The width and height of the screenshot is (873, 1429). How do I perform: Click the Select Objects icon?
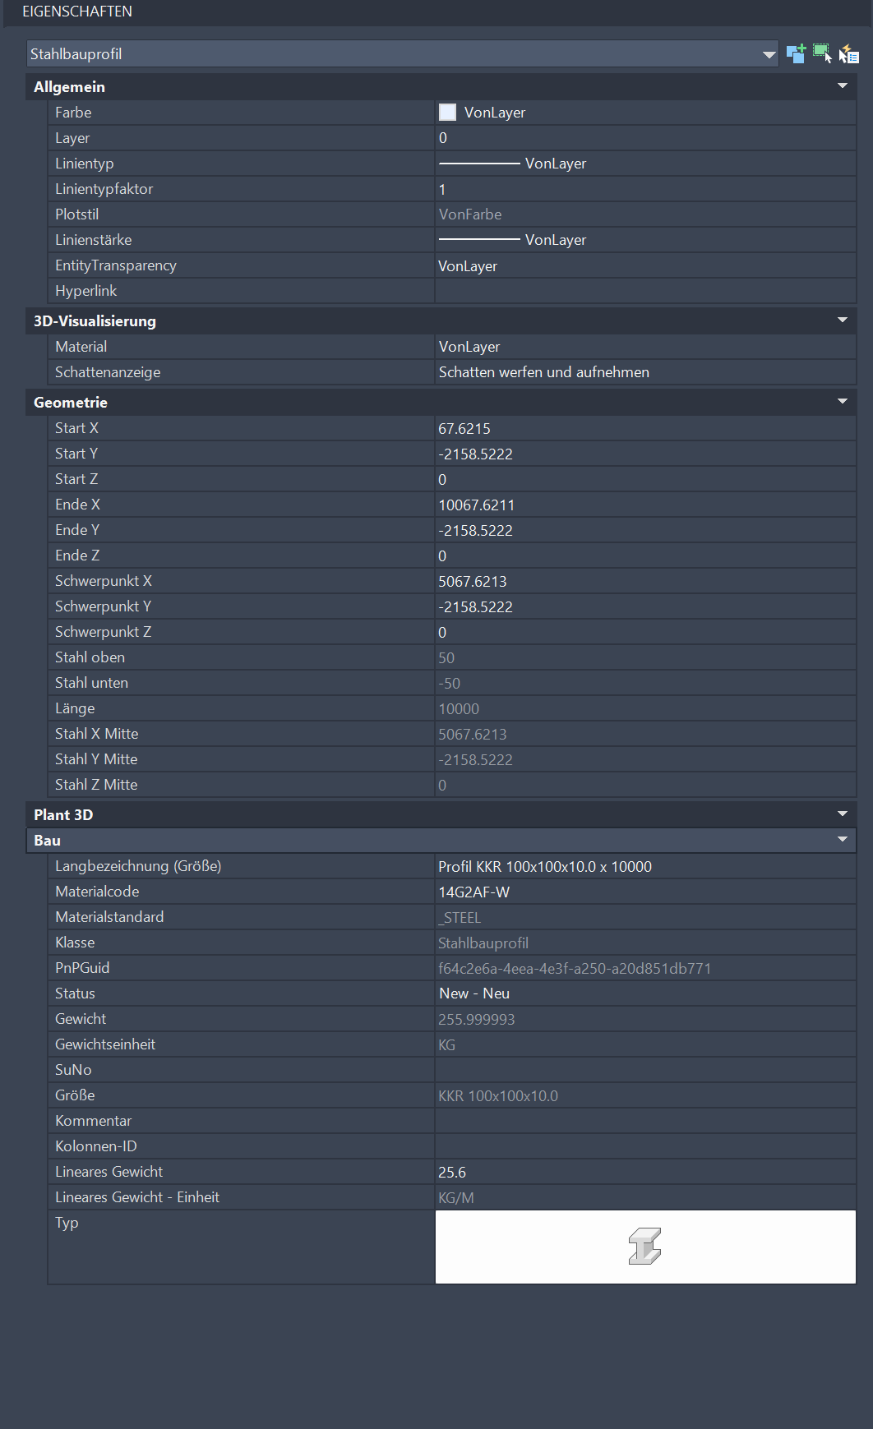click(822, 54)
